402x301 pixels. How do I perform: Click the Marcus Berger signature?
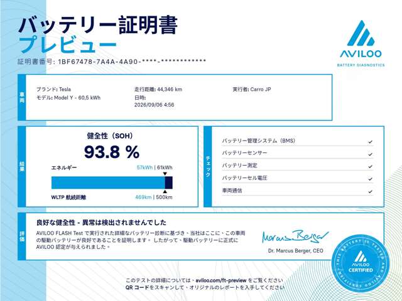(295, 236)
